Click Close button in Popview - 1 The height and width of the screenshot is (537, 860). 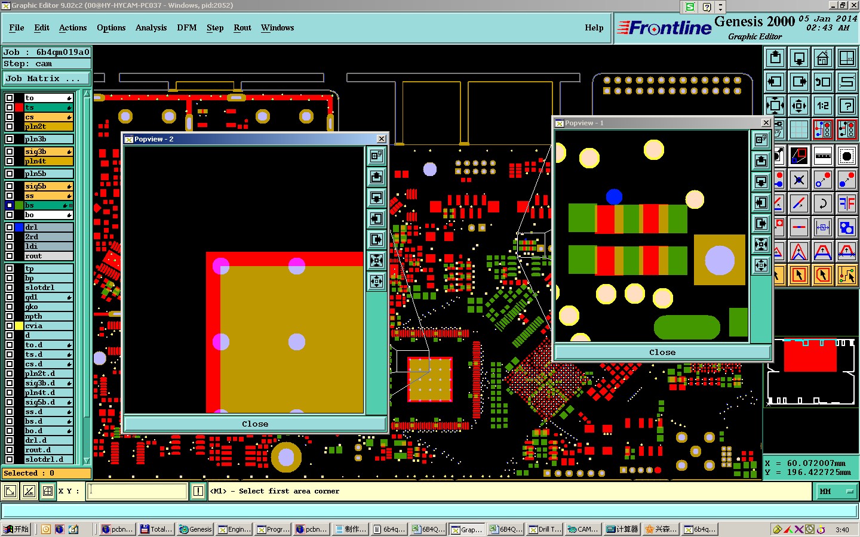coord(662,352)
